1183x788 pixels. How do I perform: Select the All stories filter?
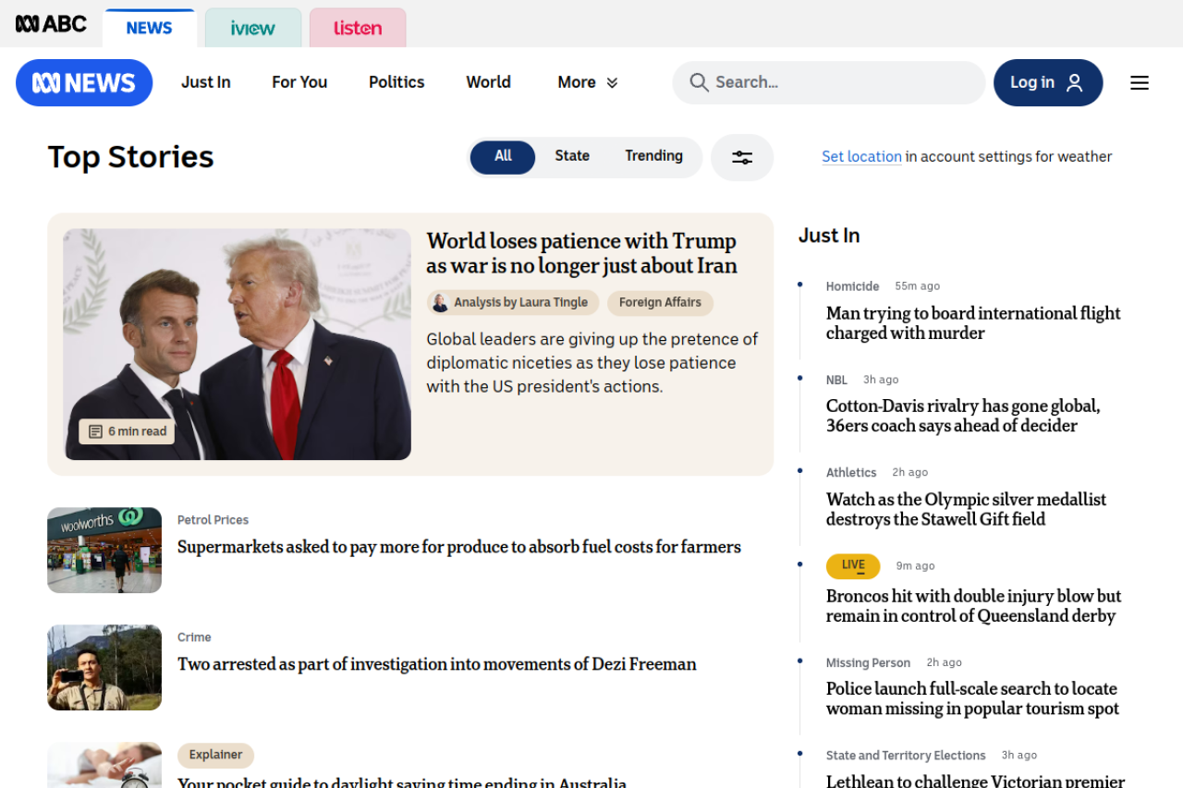[503, 157]
